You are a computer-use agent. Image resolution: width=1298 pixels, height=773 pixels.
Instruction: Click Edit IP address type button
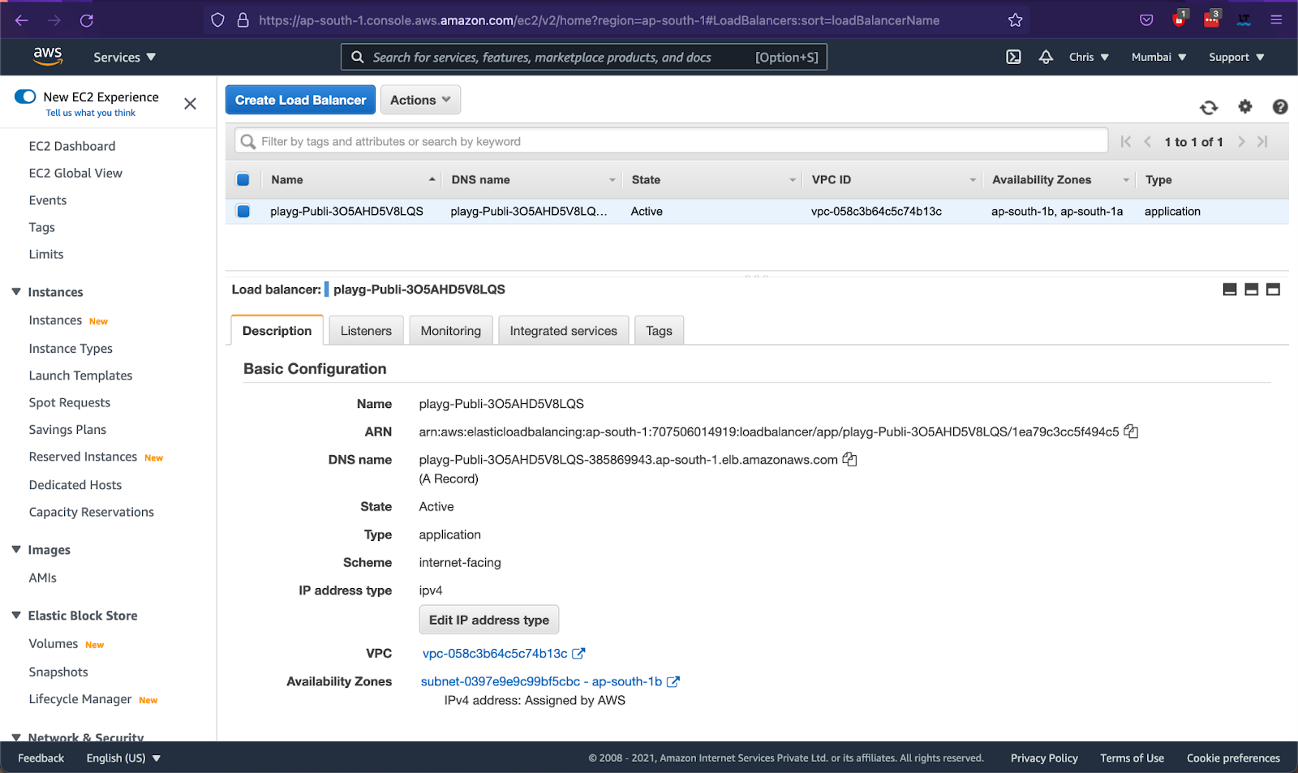click(488, 620)
